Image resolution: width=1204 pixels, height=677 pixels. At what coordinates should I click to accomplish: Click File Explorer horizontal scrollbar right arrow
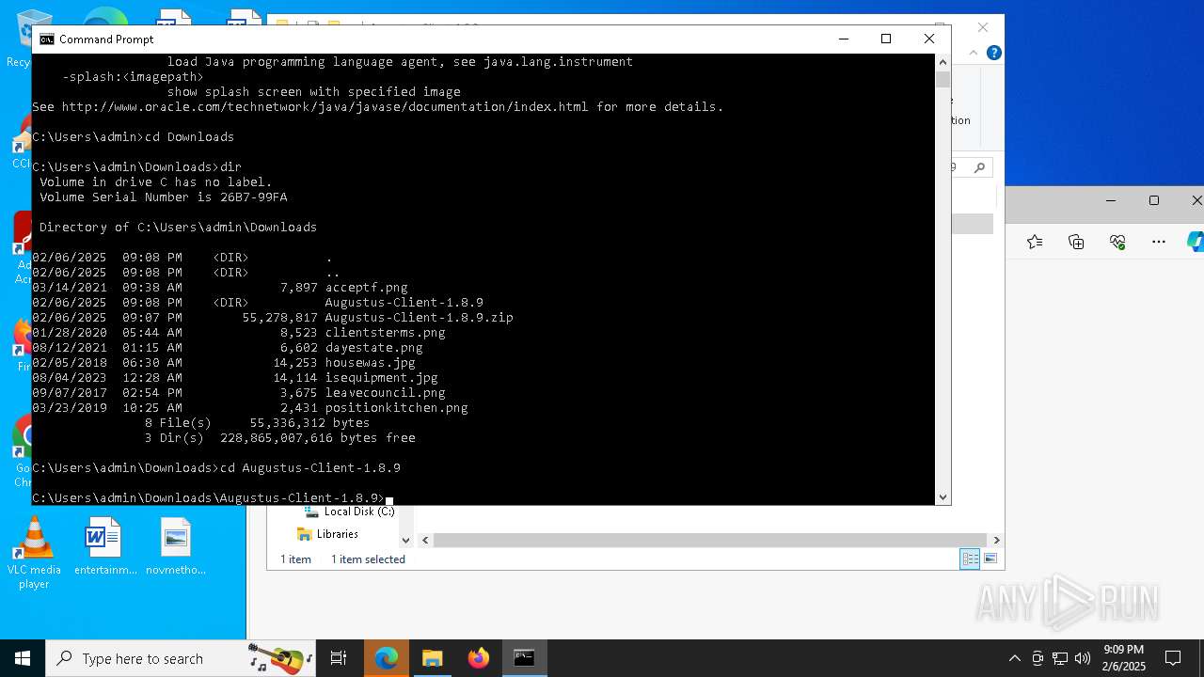click(996, 540)
